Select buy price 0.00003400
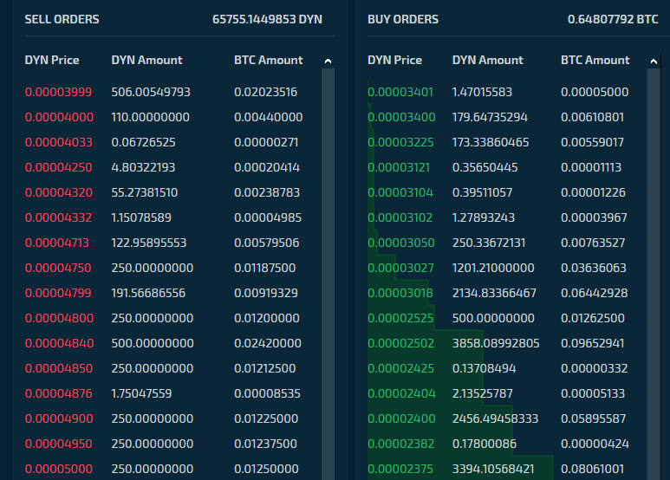Viewport: 670px width, 480px height. pos(401,117)
